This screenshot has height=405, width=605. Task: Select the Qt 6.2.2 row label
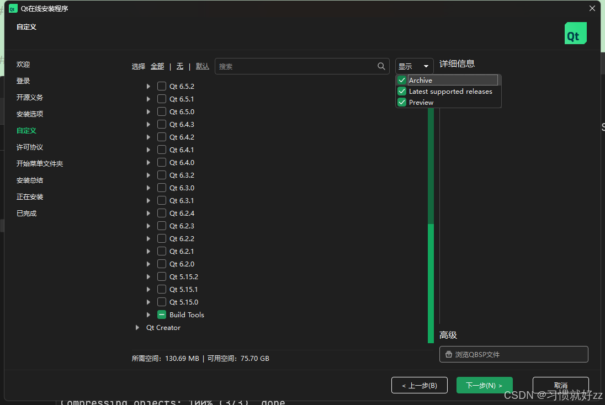click(x=182, y=238)
